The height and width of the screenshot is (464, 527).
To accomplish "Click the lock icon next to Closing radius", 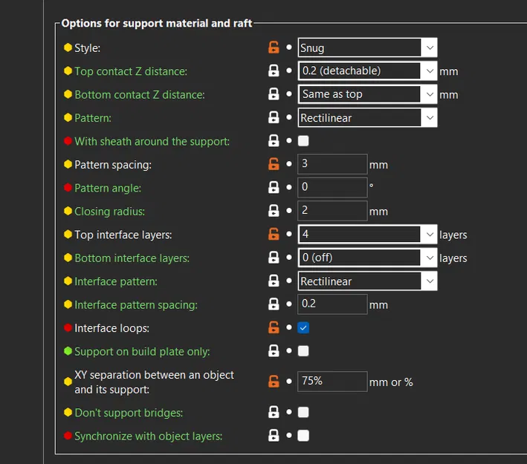I will pyautogui.click(x=274, y=211).
